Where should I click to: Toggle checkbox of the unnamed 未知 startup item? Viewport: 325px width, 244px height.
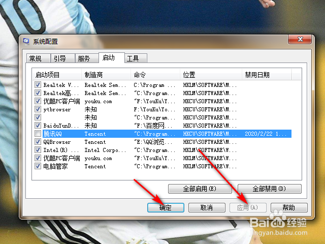pyautogui.click(x=38, y=117)
